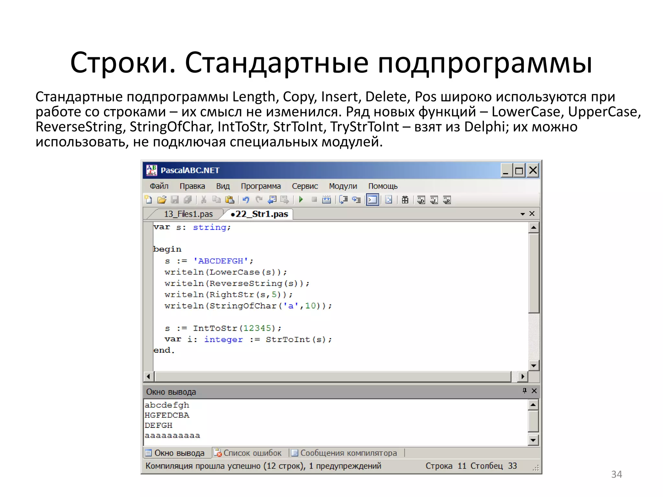This screenshot has height=497, width=663.
Task: Click the Cut scissors icon
Action: click(204, 200)
